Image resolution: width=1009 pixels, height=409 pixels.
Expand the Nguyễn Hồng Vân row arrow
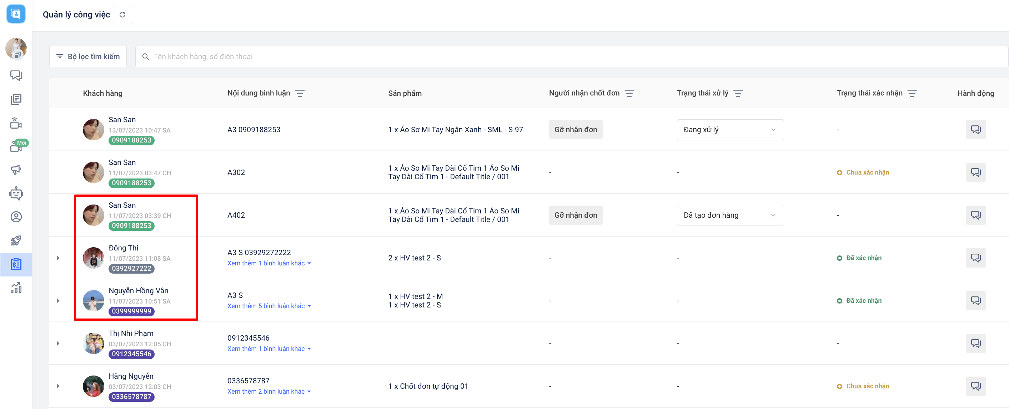[58, 301]
